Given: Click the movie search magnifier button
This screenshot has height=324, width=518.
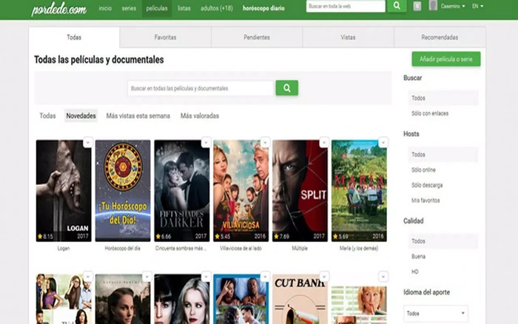Looking at the screenshot, I should click(287, 88).
